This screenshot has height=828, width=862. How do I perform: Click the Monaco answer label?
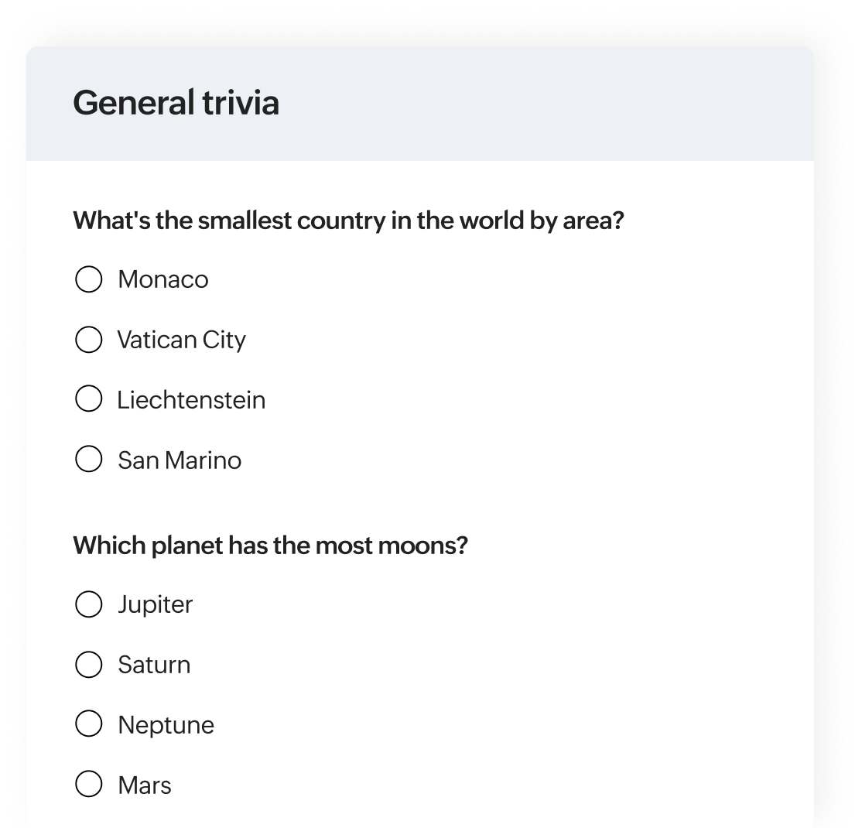tap(162, 279)
